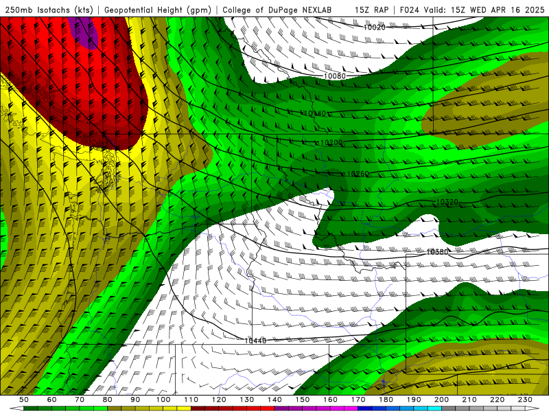Click the 80 value on the legend scale

(108, 400)
